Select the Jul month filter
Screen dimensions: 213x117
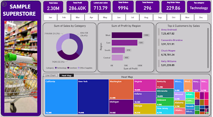click(x=133, y=17)
